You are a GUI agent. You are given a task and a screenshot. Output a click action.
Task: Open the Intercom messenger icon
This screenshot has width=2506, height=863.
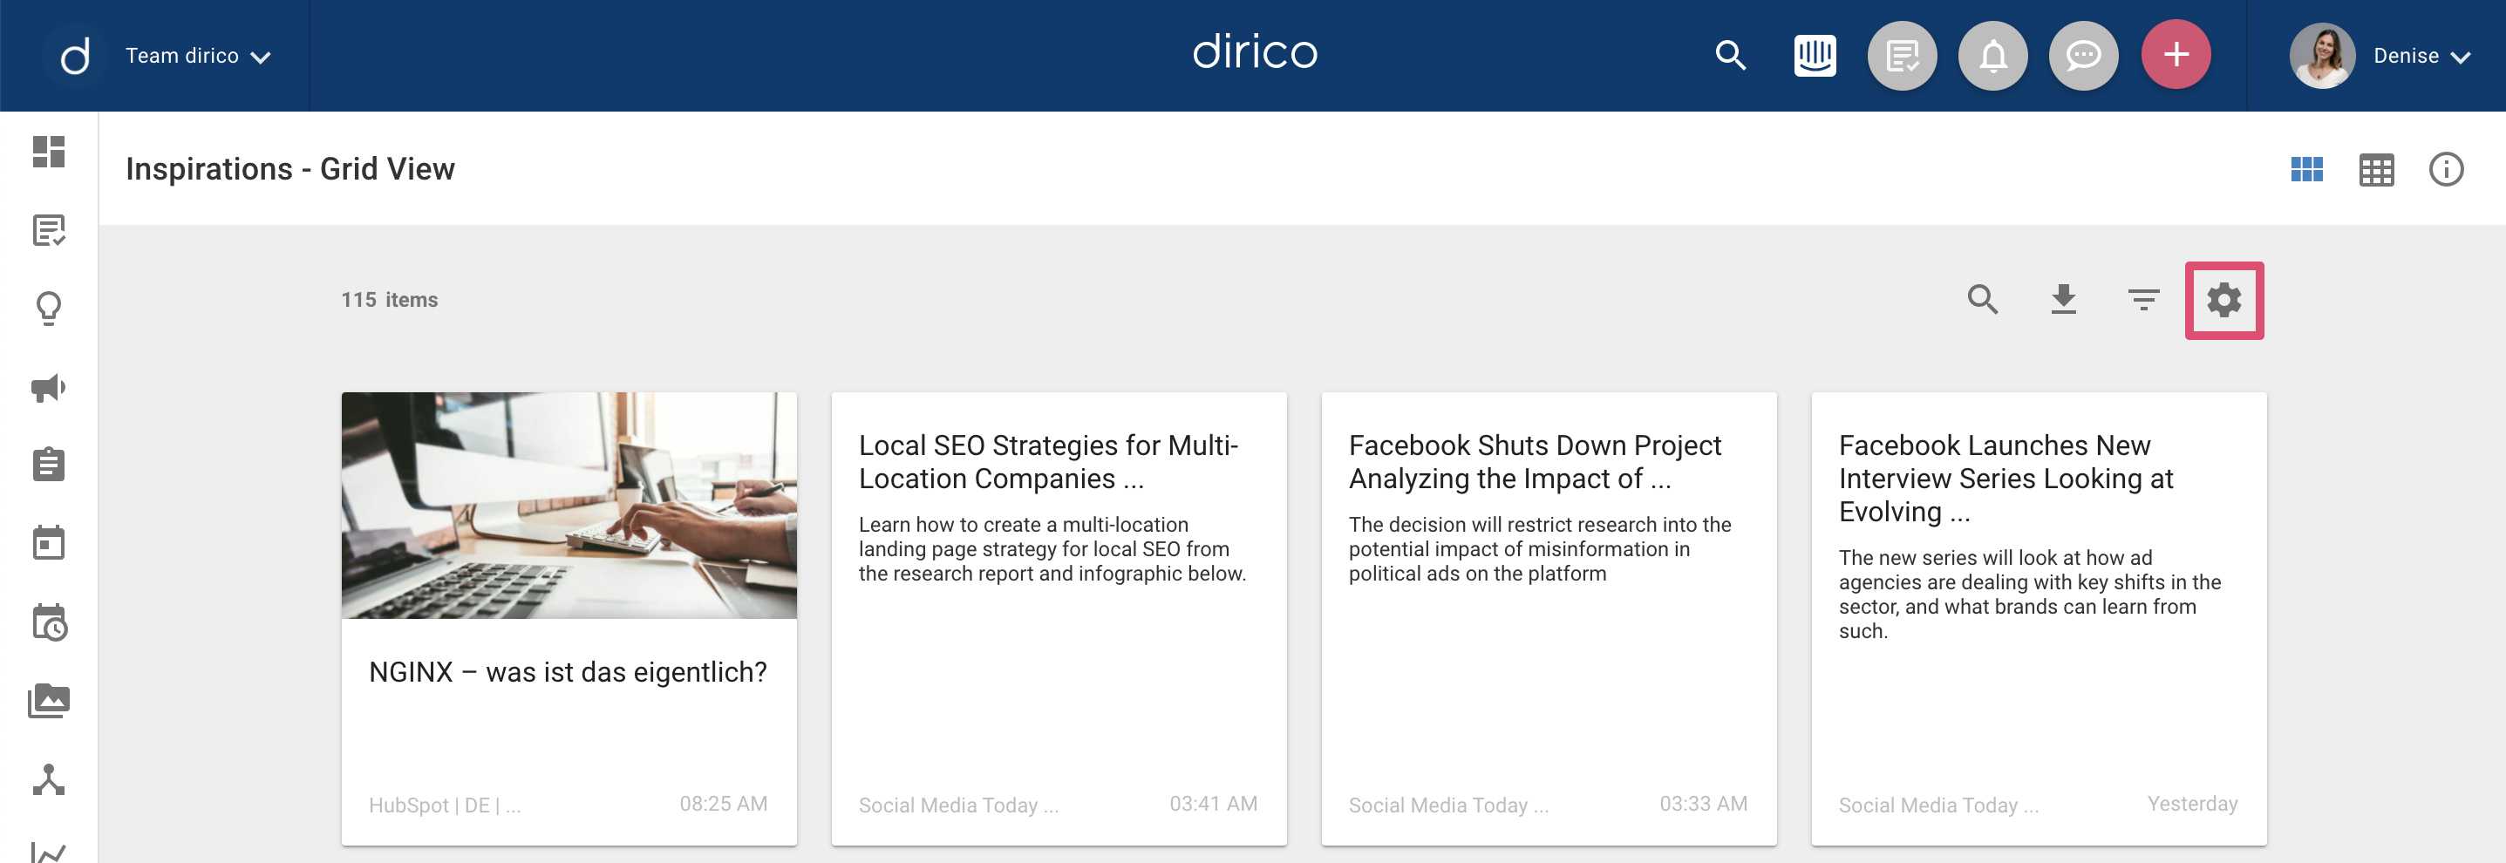pos(1815,56)
